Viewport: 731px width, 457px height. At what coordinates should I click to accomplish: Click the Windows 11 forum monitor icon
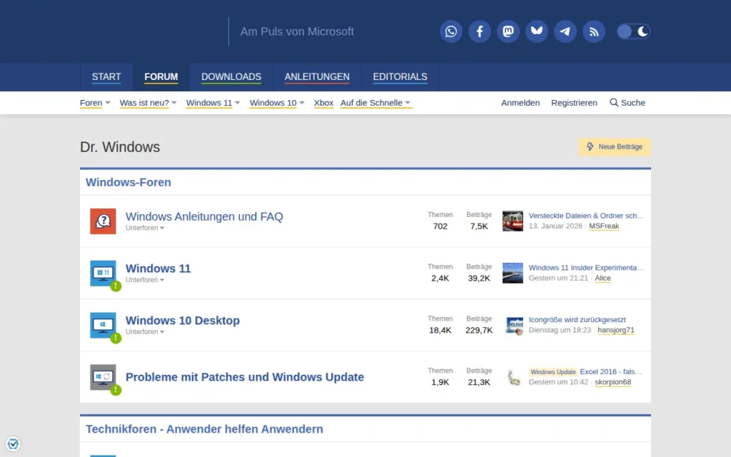tap(103, 273)
